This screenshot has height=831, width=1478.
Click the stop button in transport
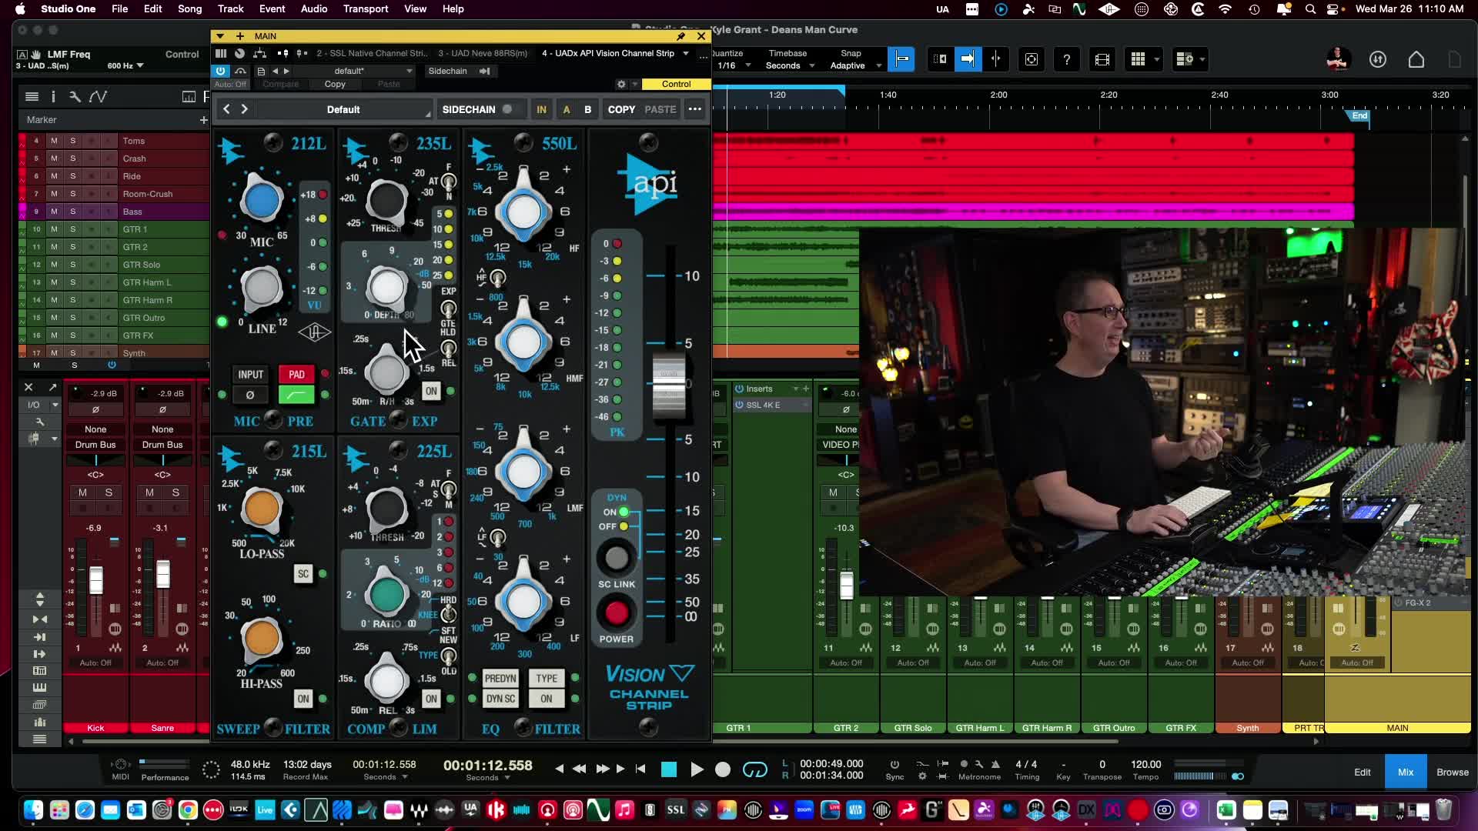(669, 769)
